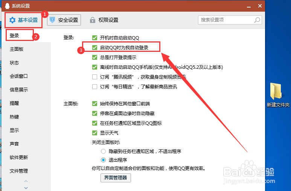Uncheck 总是打开登录提示

(94, 57)
